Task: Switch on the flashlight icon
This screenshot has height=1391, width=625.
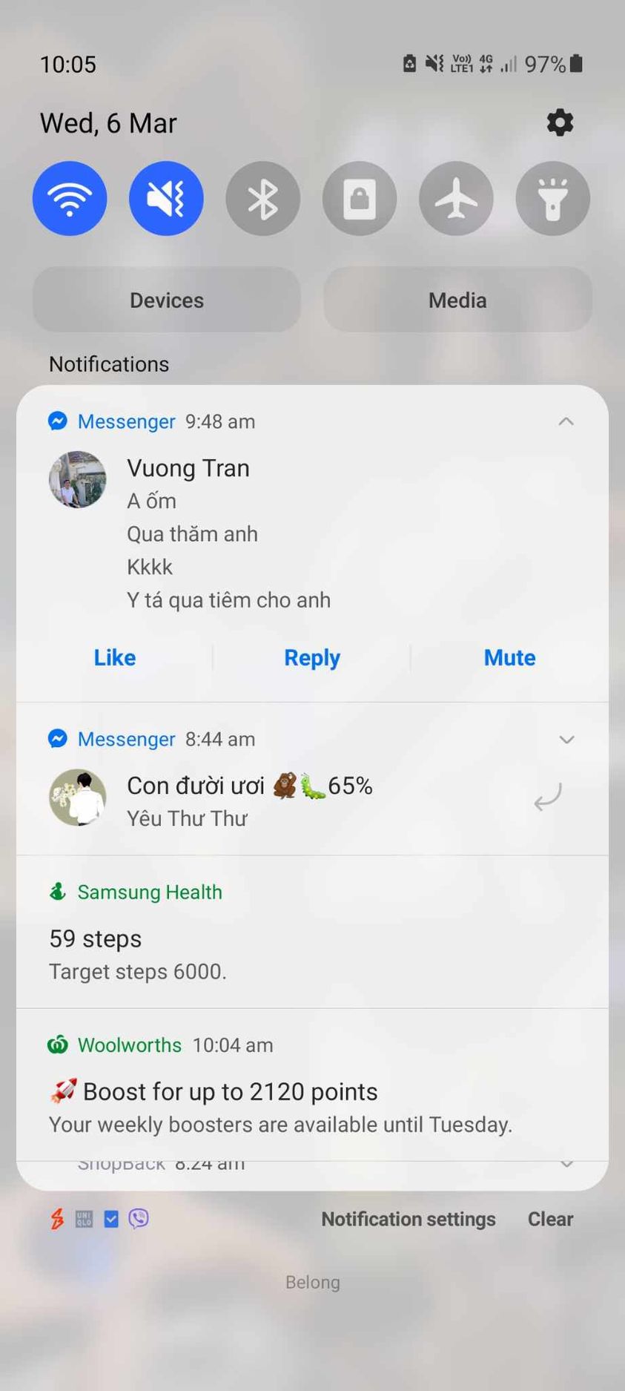Action: tap(553, 198)
